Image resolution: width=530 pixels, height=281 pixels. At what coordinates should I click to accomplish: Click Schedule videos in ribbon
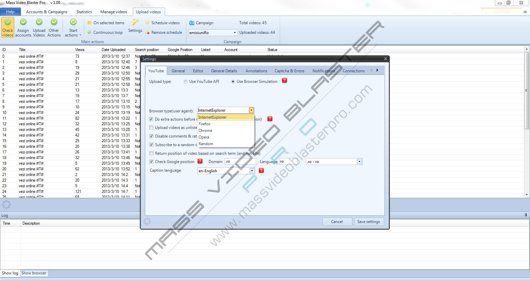click(x=162, y=23)
